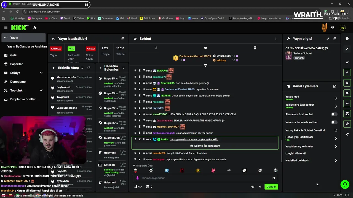Open Yasaklanmış kelimeler list
Screen dimensions: 353x198
coord(311,147)
